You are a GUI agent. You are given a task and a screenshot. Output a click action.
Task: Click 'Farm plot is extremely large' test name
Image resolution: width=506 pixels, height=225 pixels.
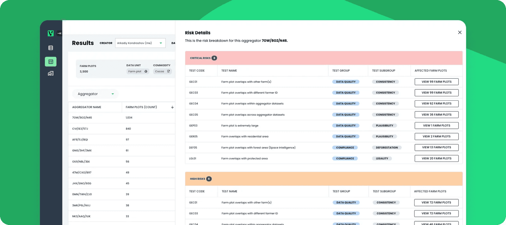point(240,126)
